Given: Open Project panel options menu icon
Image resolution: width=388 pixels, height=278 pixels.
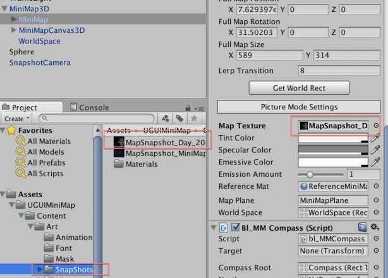Looking at the screenshot, I should [x=199, y=109].
